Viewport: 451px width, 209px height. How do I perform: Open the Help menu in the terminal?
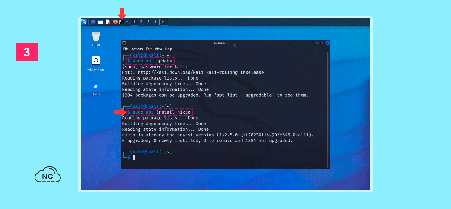169,49
